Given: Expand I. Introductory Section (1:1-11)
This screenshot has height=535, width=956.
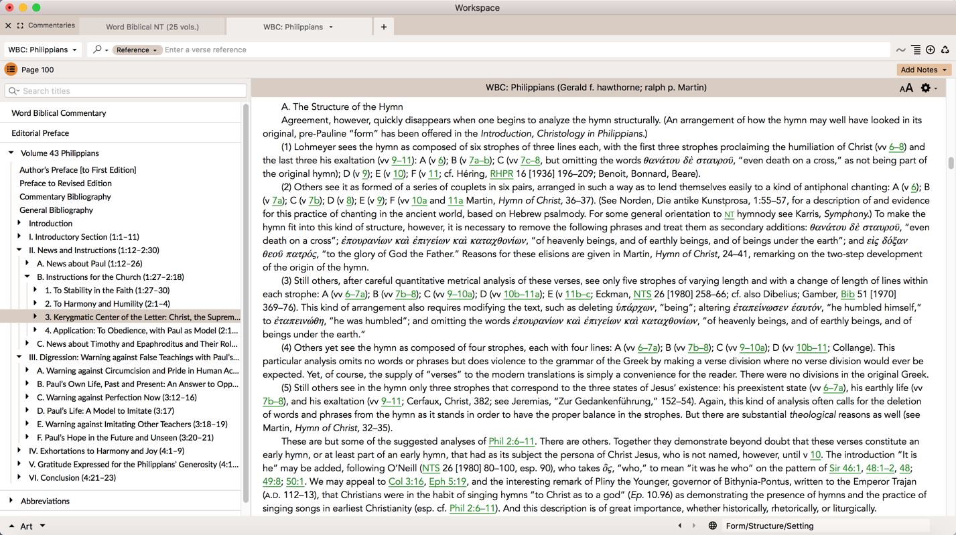Looking at the screenshot, I should [x=19, y=236].
